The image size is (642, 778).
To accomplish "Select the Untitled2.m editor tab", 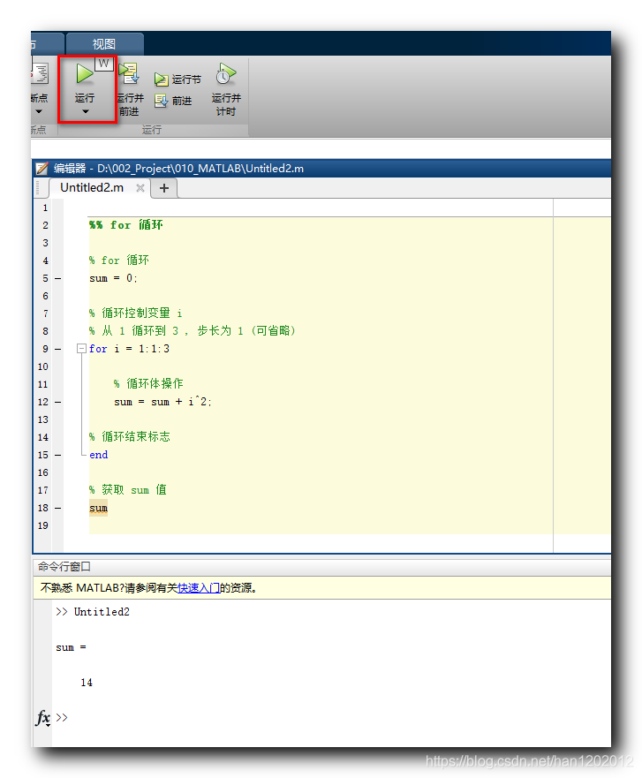I will [x=92, y=187].
